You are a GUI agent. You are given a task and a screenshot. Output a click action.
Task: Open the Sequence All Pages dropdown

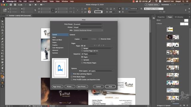pyautogui.click(x=90, y=54)
